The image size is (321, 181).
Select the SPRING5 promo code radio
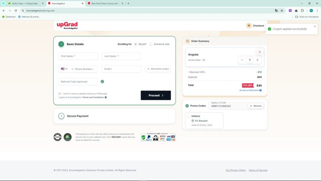(189, 116)
